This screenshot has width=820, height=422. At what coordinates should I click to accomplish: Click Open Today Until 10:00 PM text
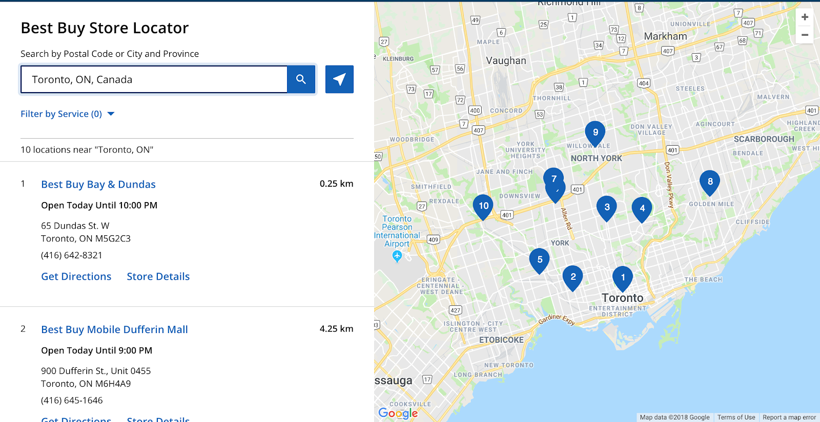pos(99,205)
